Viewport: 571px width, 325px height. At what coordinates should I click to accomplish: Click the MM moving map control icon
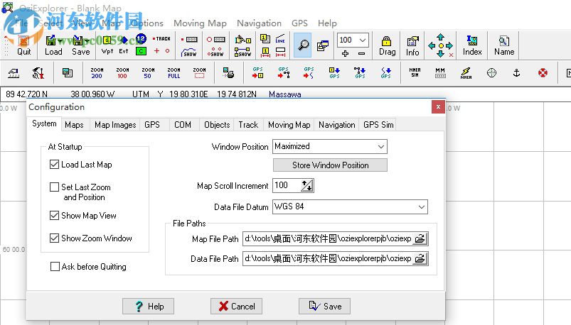coord(440,72)
